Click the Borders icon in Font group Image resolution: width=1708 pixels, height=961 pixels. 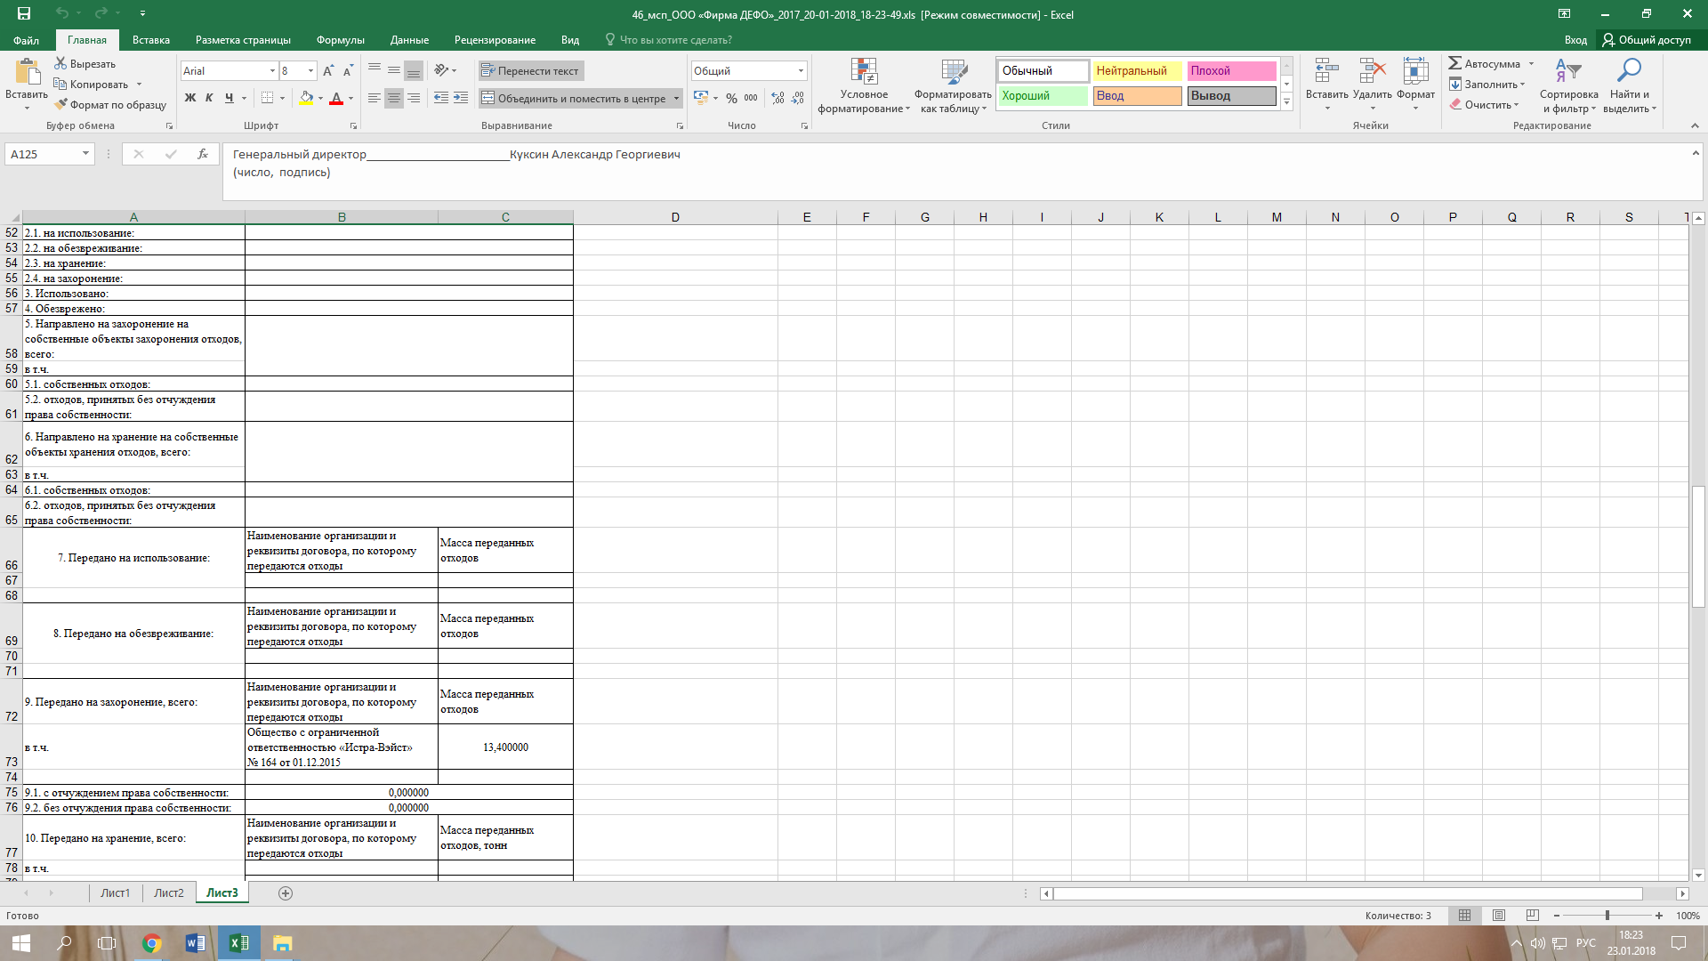[x=267, y=98]
